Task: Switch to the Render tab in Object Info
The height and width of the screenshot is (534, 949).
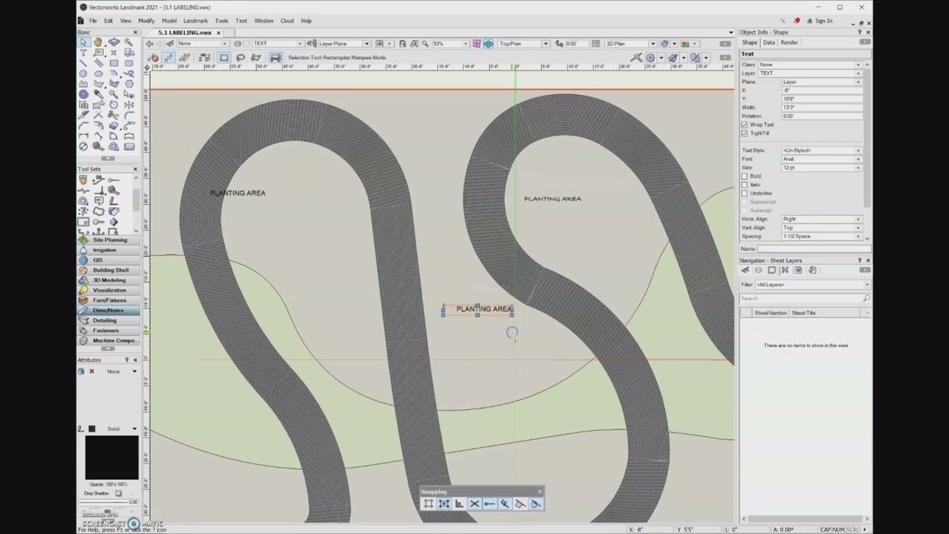Action: click(x=789, y=42)
